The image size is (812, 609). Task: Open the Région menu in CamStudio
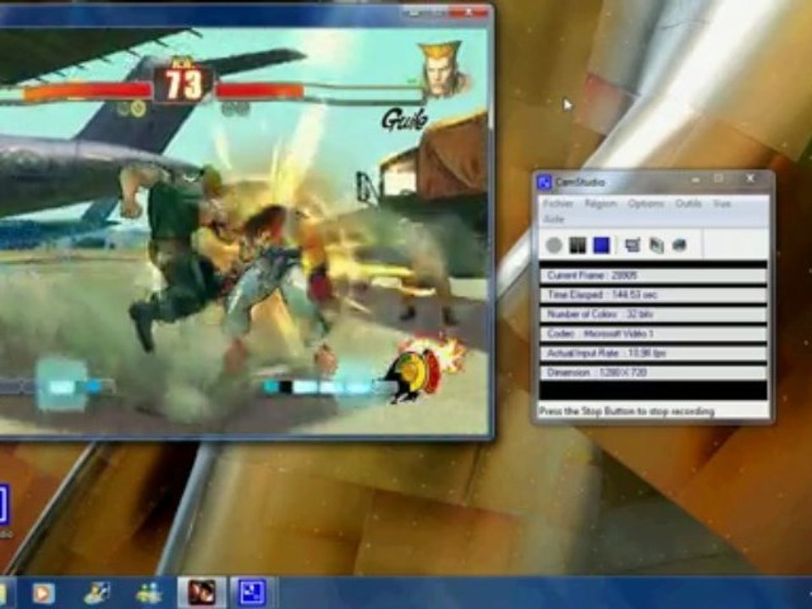(x=601, y=204)
